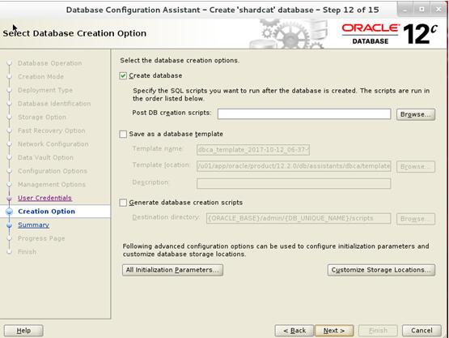449x338 pixels.
Task: Click the window title bar text
Action: pos(222,10)
